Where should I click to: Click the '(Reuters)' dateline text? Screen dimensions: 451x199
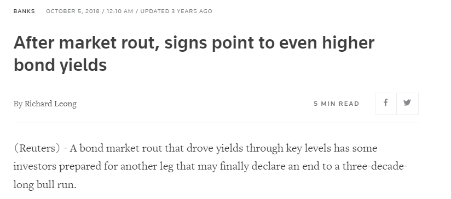pos(37,148)
